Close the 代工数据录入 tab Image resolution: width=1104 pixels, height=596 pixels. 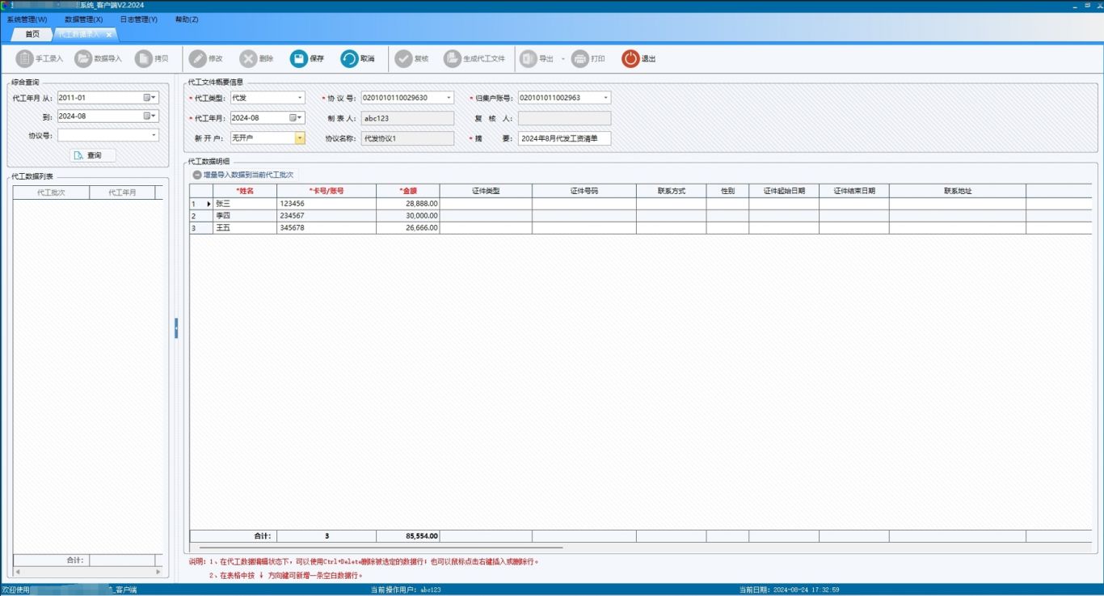109,35
